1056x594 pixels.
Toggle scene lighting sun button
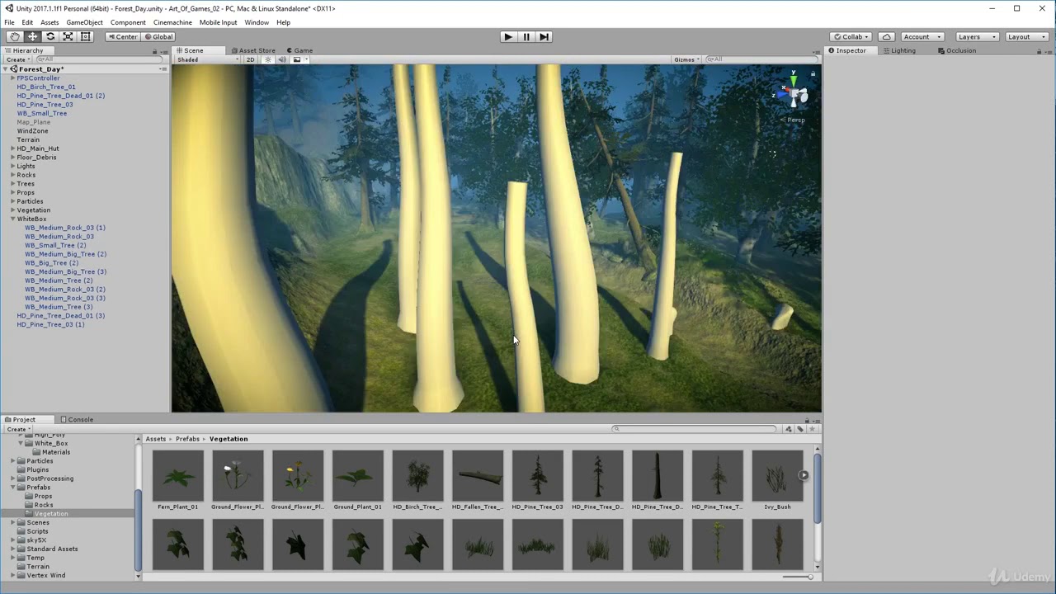267,59
